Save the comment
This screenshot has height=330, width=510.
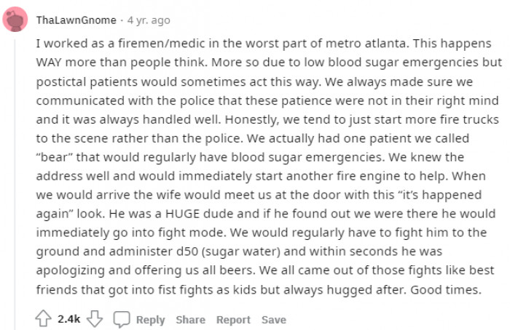274,319
